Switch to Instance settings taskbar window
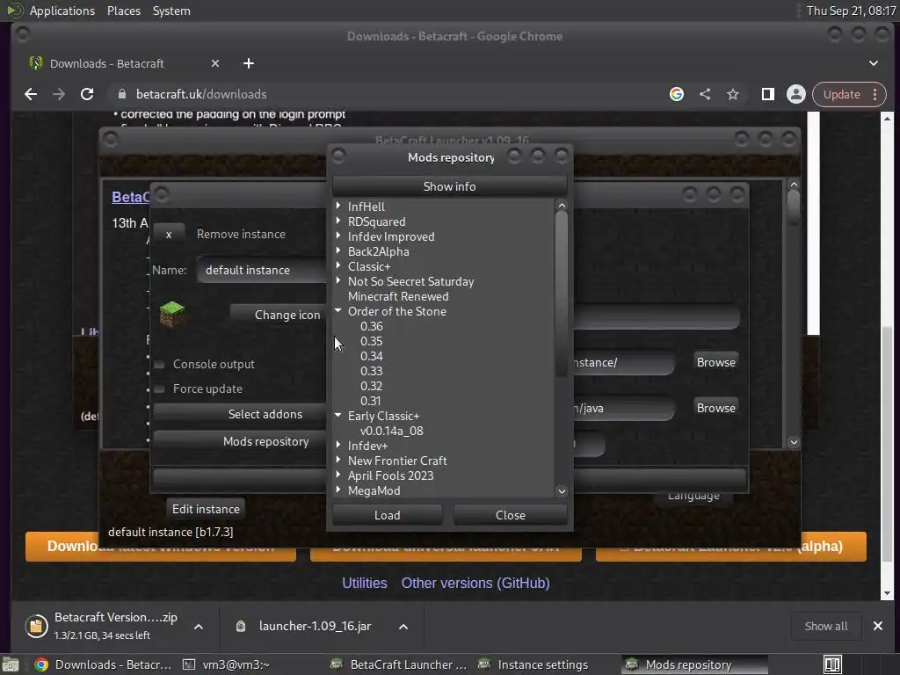This screenshot has height=675, width=900. click(x=533, y=664)
